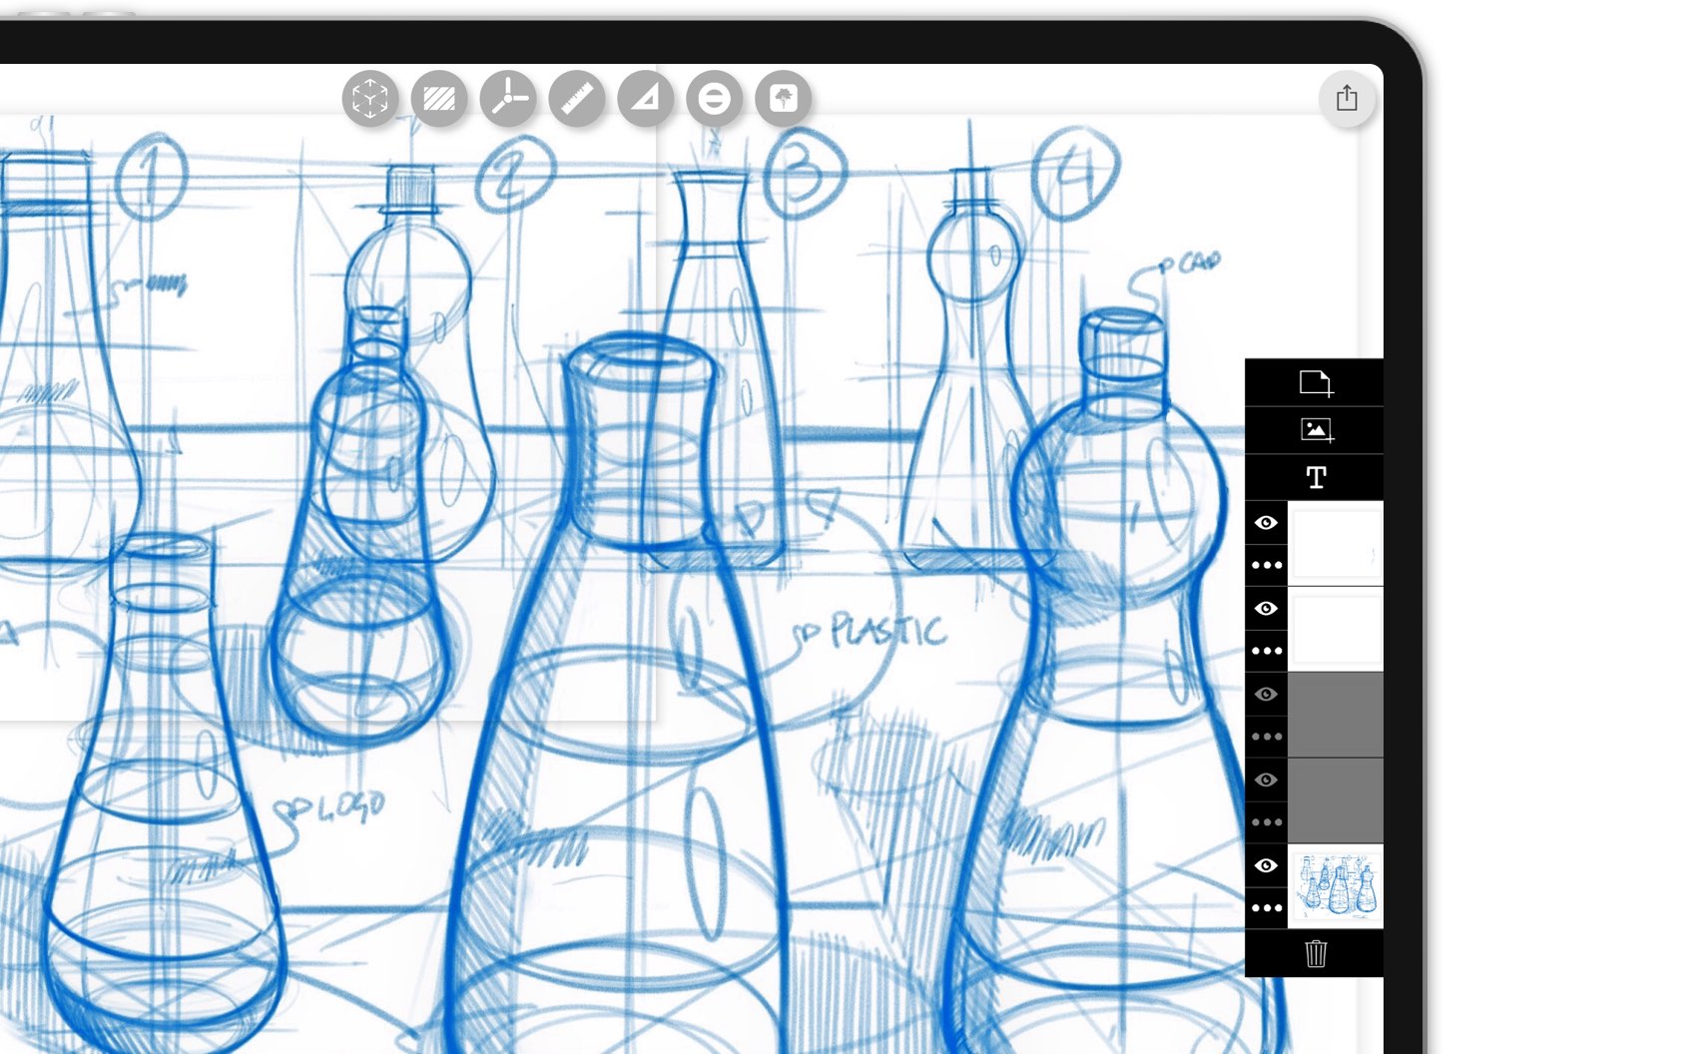Select the set-square triangle guide tool
This screenshot has height=1054, width=1687.
click(x=646, y=99)
